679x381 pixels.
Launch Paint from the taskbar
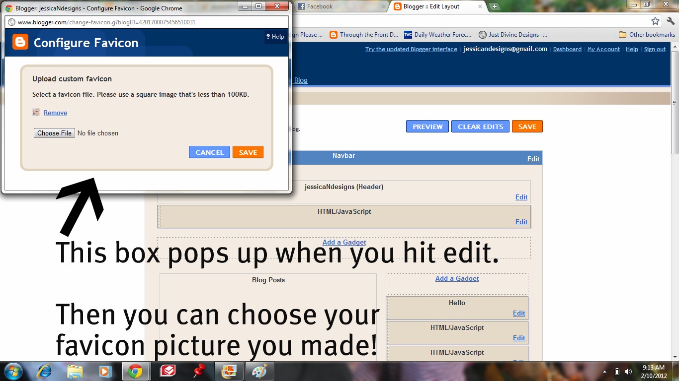coord(259,371)
